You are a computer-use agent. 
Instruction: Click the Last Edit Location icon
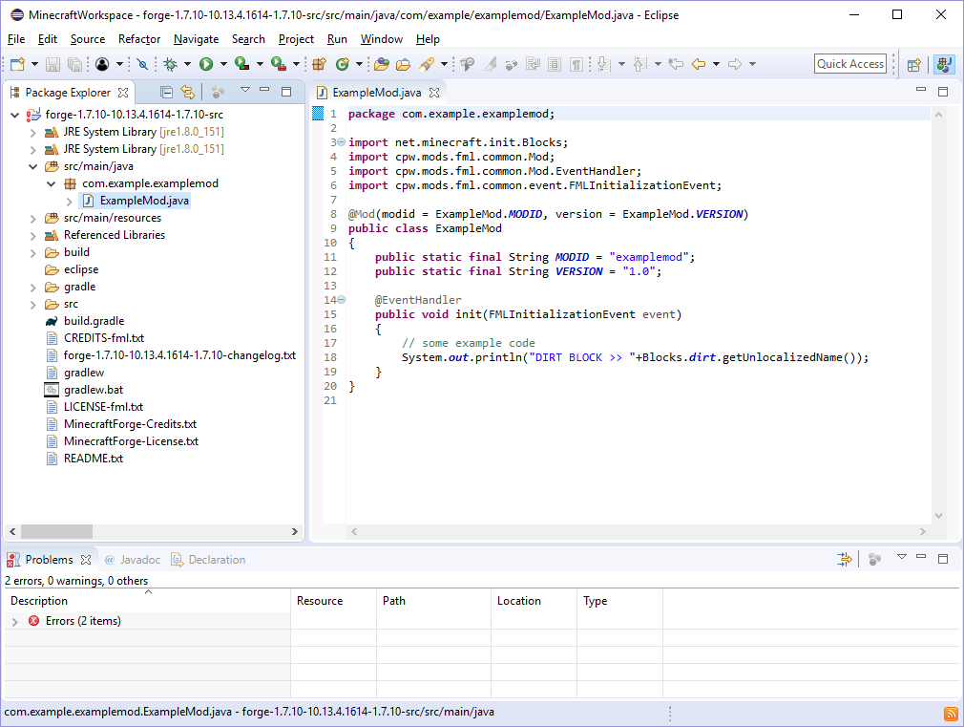(x=676, y=64)
